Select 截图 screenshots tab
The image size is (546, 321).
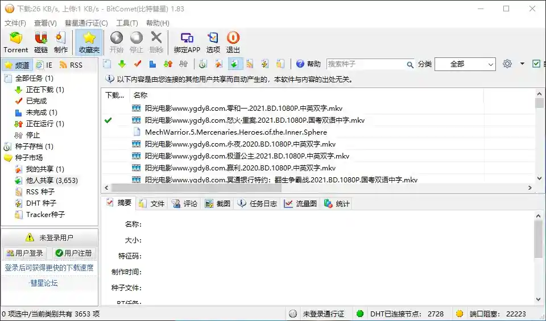point(218,203)
